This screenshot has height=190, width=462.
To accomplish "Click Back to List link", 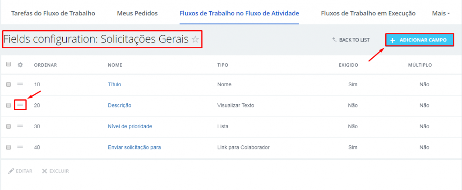I will click(x=351, y=40).
